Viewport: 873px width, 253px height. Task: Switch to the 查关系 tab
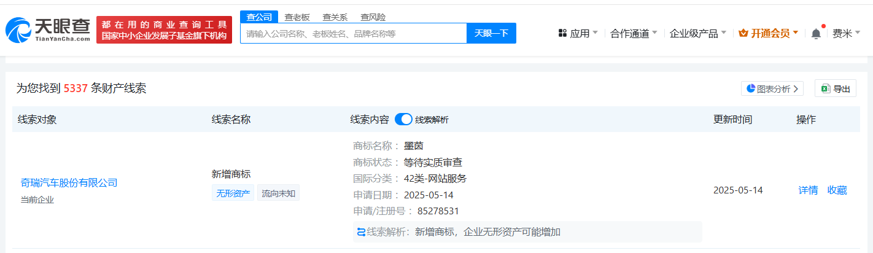pos(335,17)
